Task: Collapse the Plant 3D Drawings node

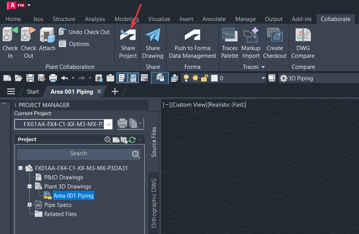Action: [x=29, y=187]
